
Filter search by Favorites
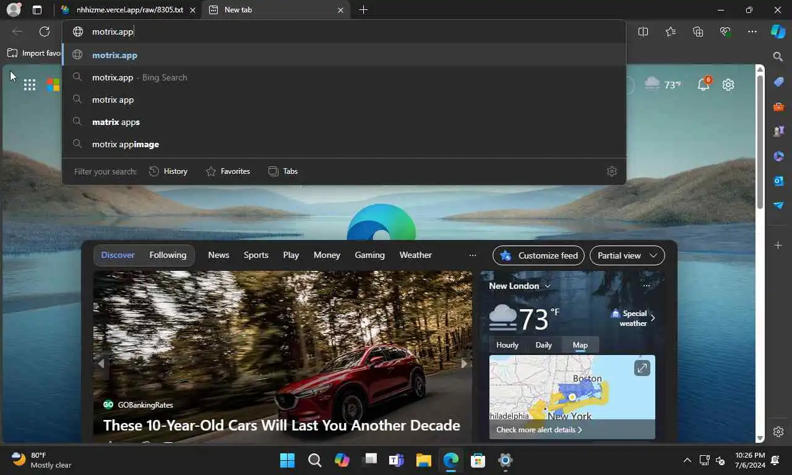[228, 171]
